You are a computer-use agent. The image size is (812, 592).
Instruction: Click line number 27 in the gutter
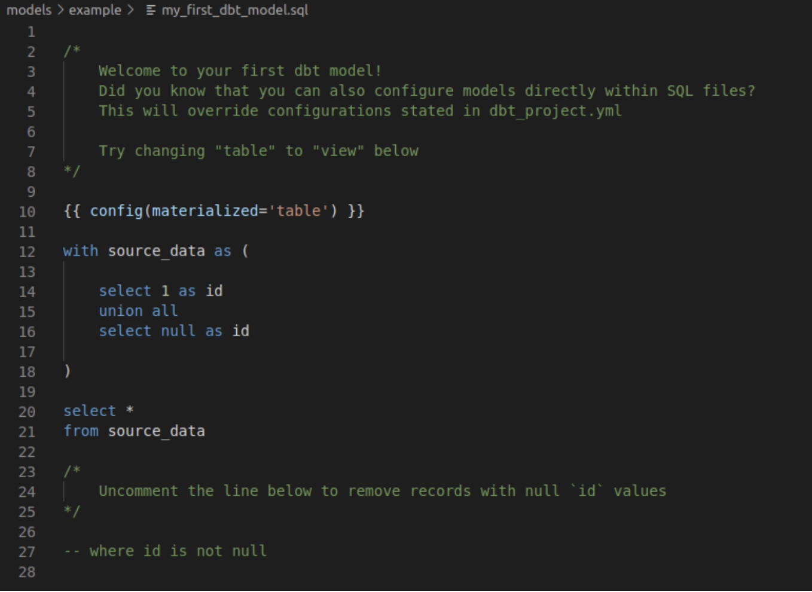click(x=27, y=552)
